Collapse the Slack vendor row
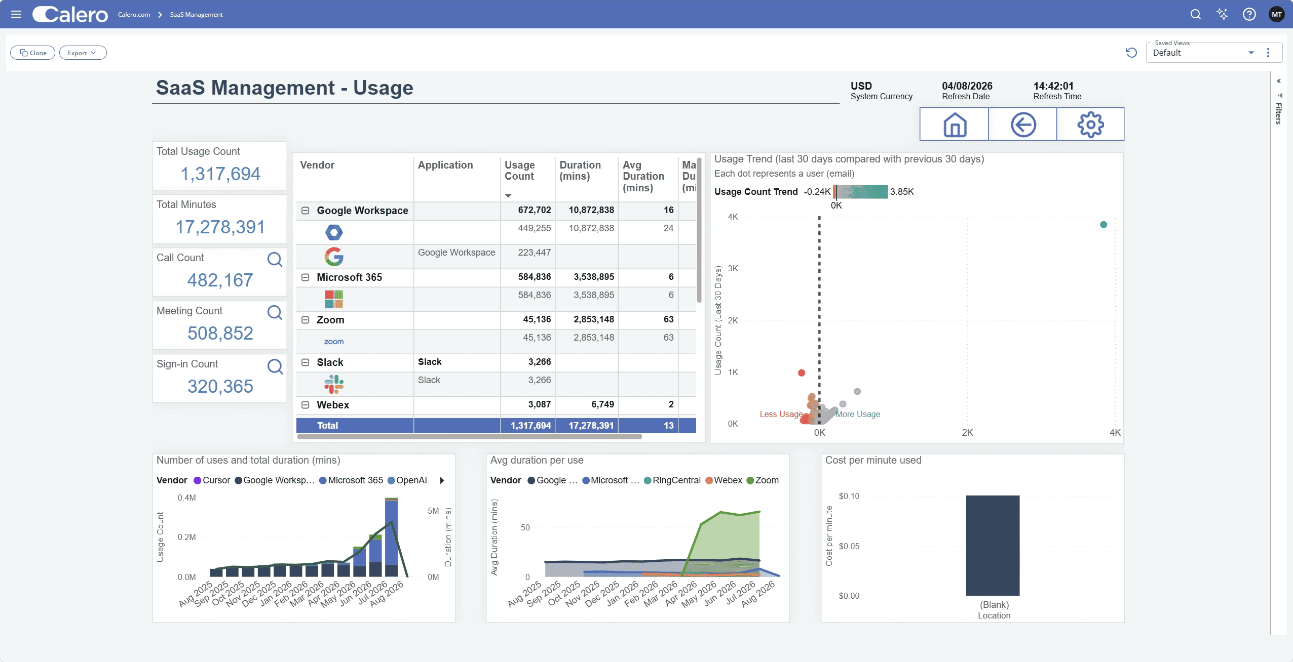 tap(306, 362)
